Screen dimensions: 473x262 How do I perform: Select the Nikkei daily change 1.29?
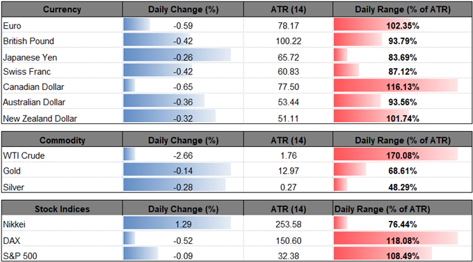[183, 225]
